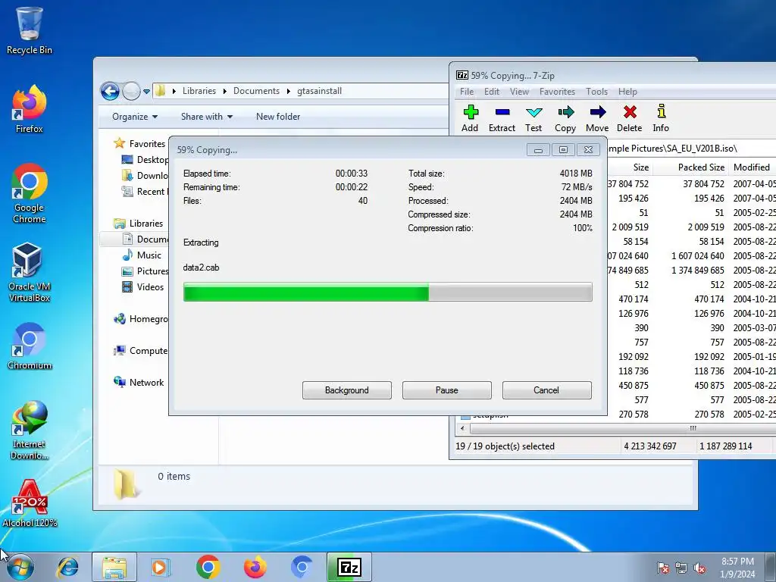The width and height of the screenshot is (776, 582).
Task: Pause the copying operation
Action: [x=447, y=390]
